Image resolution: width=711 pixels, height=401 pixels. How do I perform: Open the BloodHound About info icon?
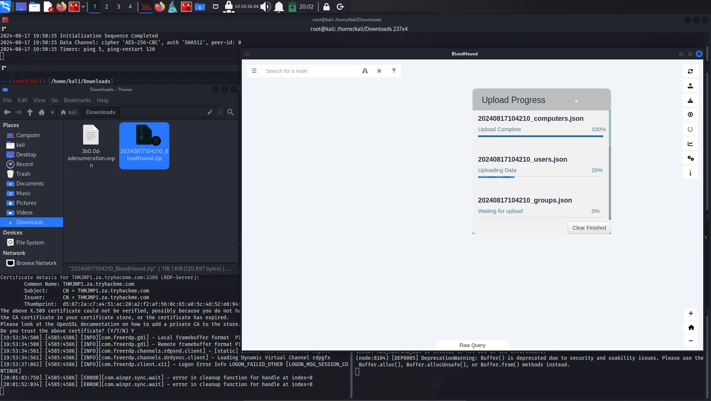point(690,173)
